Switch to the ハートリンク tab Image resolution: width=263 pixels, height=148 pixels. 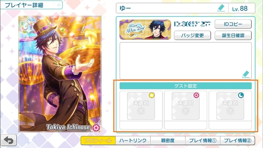tap(133, 140)
